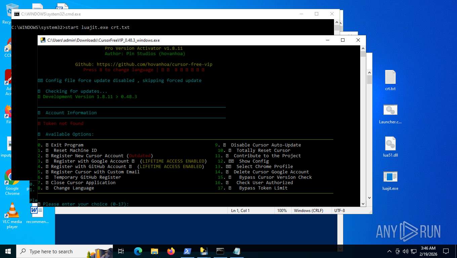Screen dimensions: 457x258
Task: Click the 'Reset Machine ID' option text
Action: (x=75, y=150)
